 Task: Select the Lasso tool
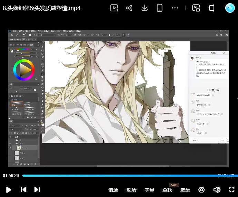pyautogui.click(x=43, y=54)
